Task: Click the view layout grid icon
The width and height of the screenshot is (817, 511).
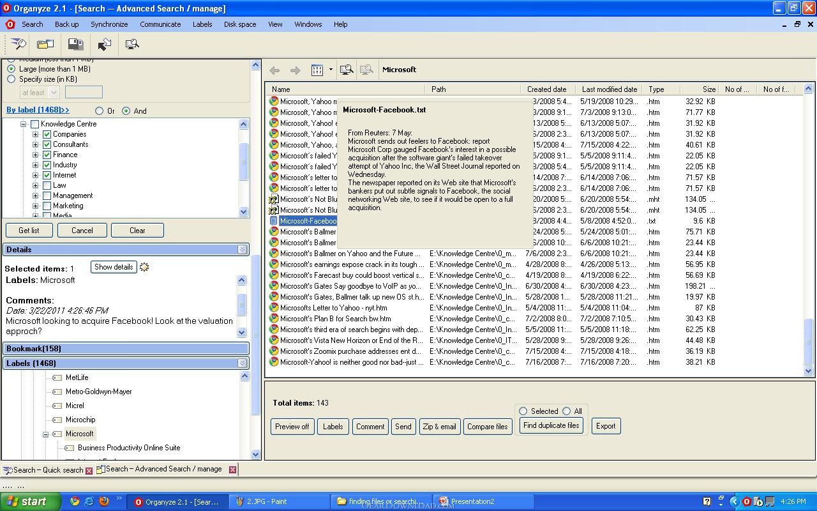Action: click(x=317, y=70)
